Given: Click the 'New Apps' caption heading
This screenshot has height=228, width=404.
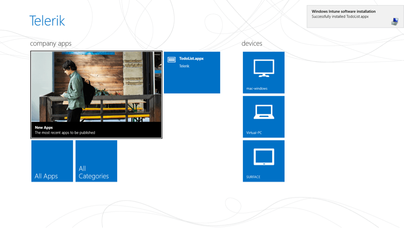Looking at the screenshot, I should (x=44, y=127).
